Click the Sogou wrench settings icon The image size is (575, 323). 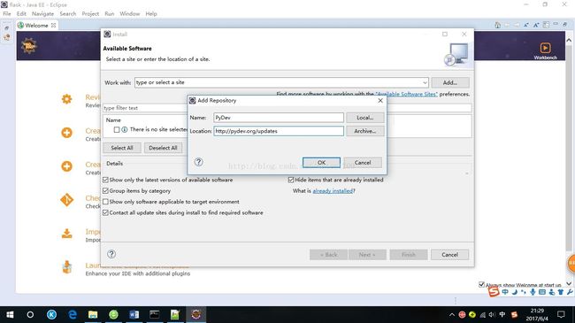[x=570, y=292]
